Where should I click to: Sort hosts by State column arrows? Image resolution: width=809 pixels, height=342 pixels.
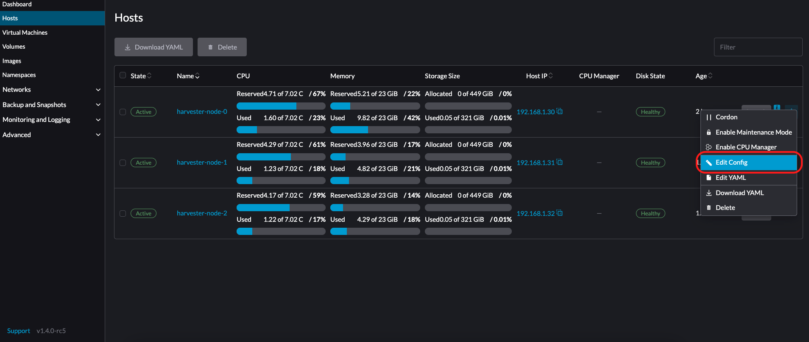click(x=149, y=76)
